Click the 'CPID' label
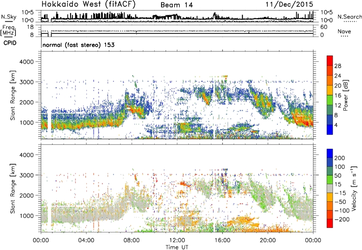362x250 pixels. click(x=10, y=43)
